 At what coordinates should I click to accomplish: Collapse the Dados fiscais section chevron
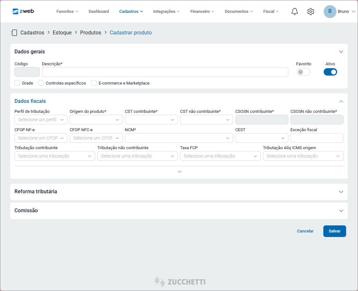(x=341, y=101)
